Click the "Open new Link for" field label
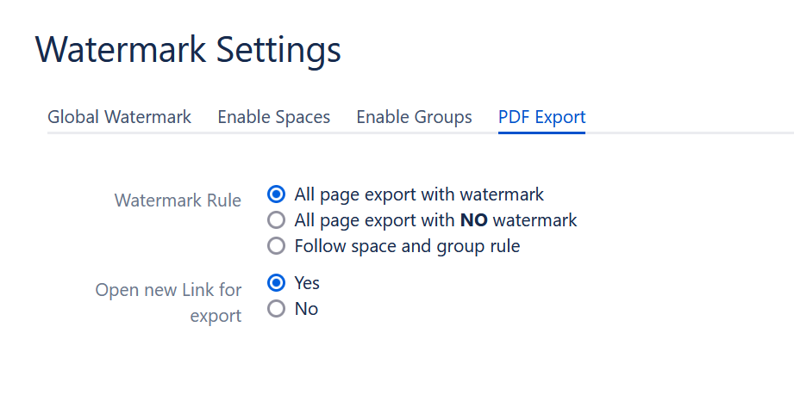794x407 pixels. (168, 290)
